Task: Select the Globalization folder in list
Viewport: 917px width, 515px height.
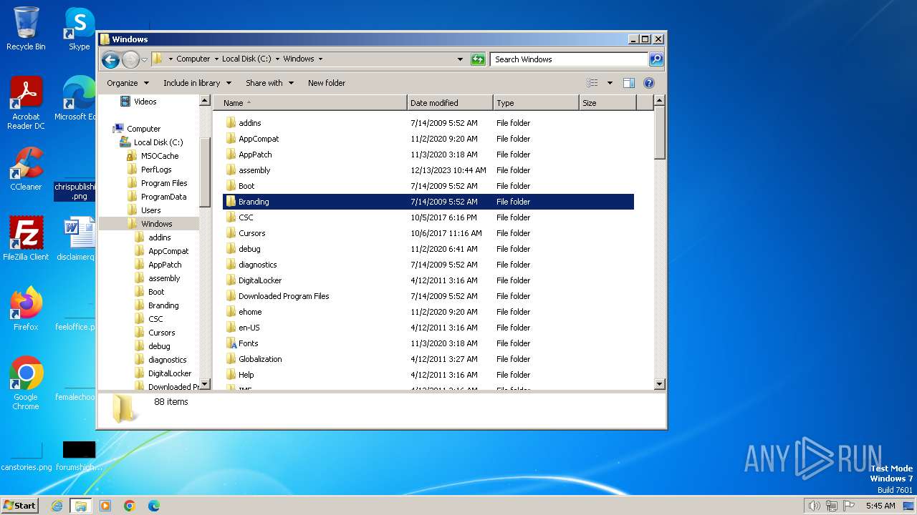Action: pyautogui.click(x=260, y=359)
